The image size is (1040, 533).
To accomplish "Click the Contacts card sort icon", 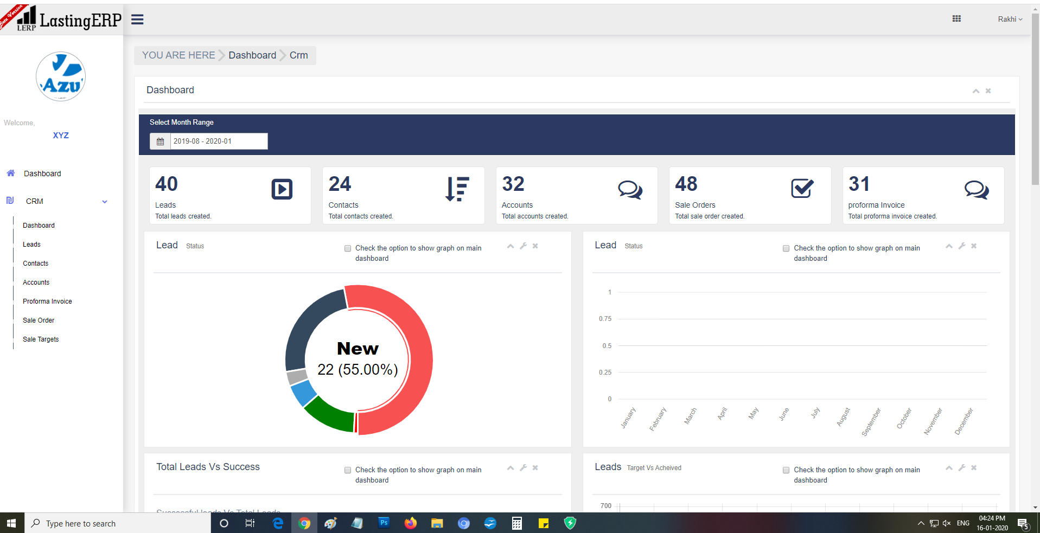I will 457,189.
